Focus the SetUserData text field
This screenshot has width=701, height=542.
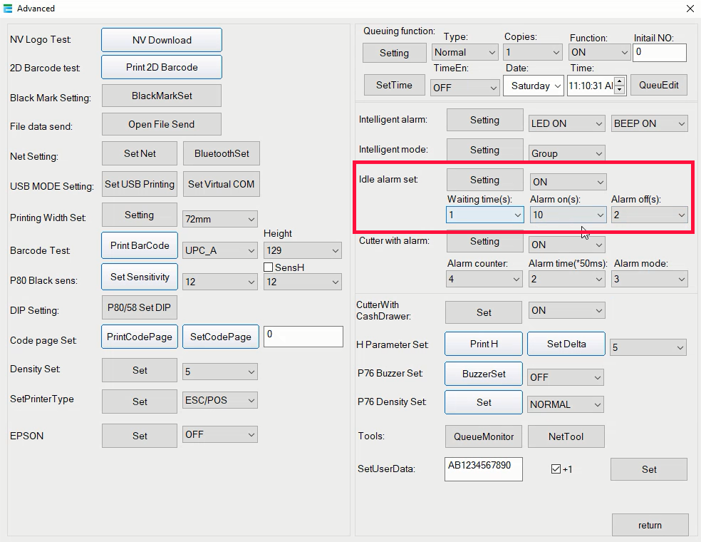pos(483,469)
